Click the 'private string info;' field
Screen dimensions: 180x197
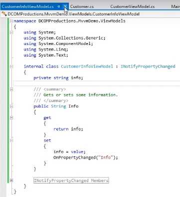click(58, 78)
